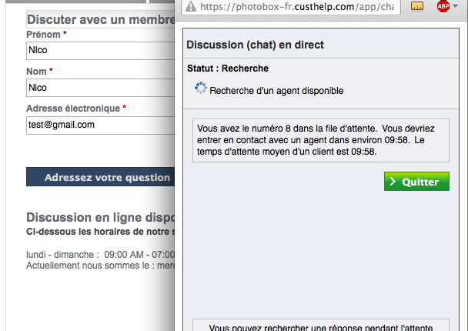Click the Discussion (chat) en direct heading
The image size is (468, 331).
[x=255, y=45]
